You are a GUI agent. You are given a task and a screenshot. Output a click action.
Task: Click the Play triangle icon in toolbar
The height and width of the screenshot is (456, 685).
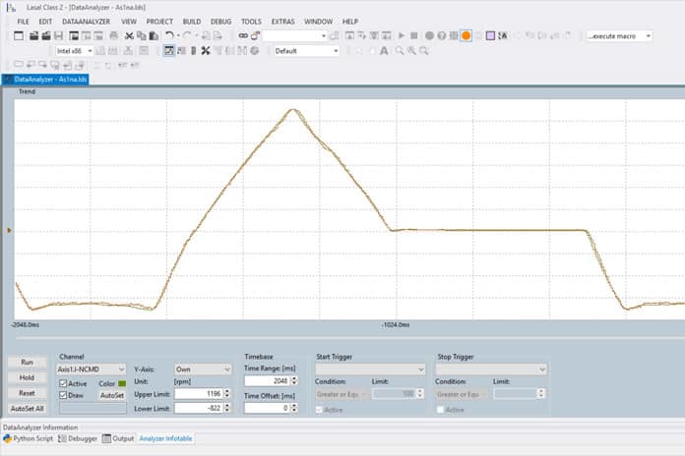coord(401,35)
